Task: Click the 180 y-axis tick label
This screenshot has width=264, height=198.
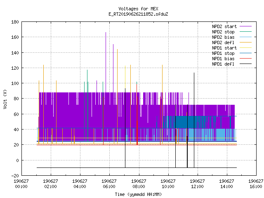Action: (x=15, y=22)
